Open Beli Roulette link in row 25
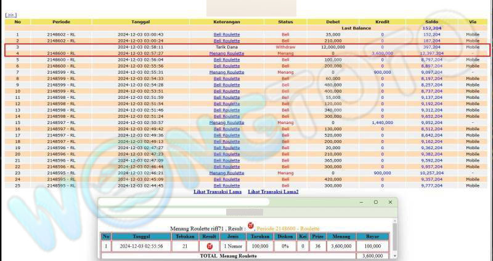Screen dimensions: 493x261 click(226, 185)
